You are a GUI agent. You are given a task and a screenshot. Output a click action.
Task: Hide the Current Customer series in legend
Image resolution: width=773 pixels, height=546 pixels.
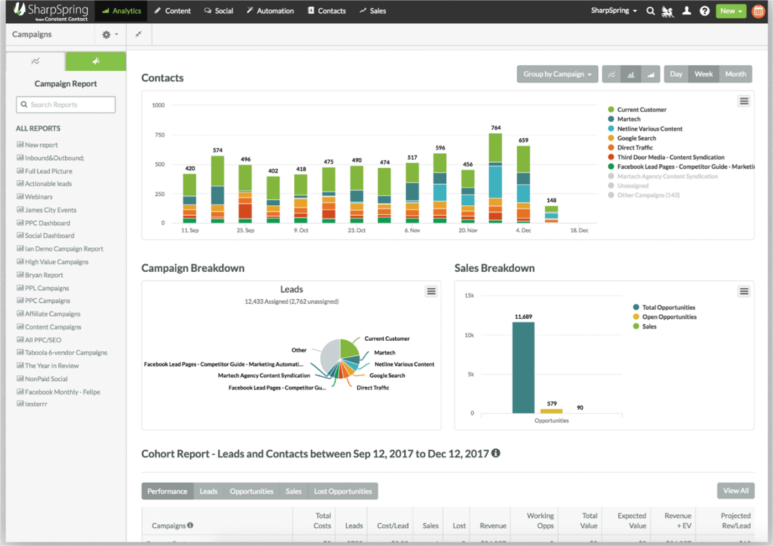640,110
